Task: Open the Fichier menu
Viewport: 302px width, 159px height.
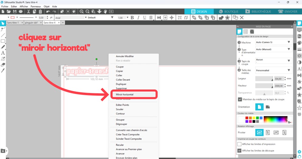Action: pyautogui.click(x=5, y=7)
